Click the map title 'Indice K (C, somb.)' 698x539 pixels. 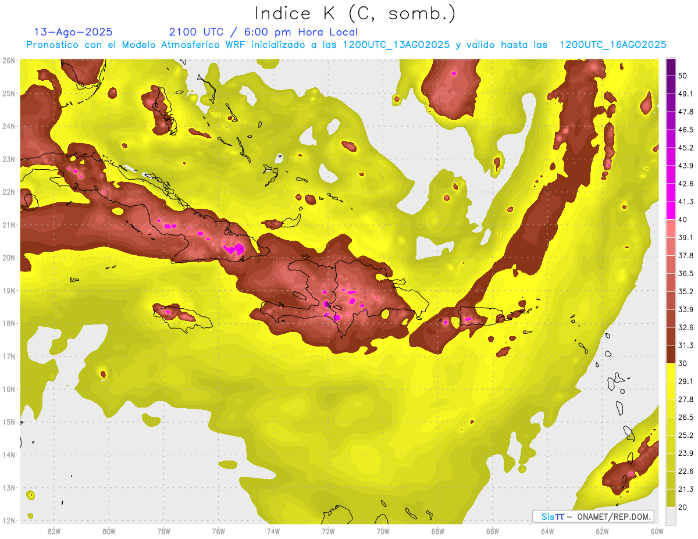pos(355,13)
